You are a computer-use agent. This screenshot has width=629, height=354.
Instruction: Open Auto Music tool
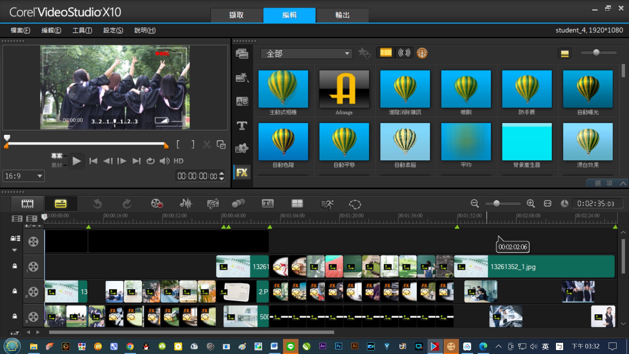click(213, 204)
